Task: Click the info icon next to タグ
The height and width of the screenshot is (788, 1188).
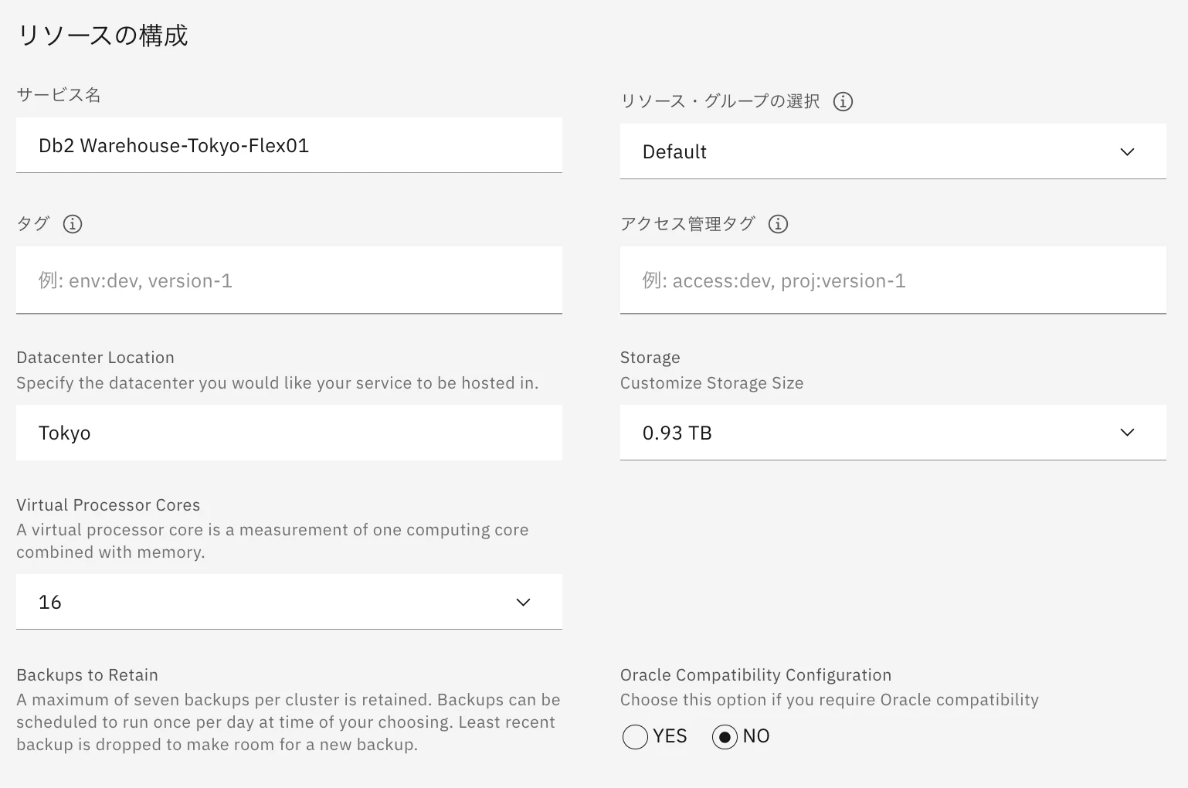Action: click(x=73, y=224)
